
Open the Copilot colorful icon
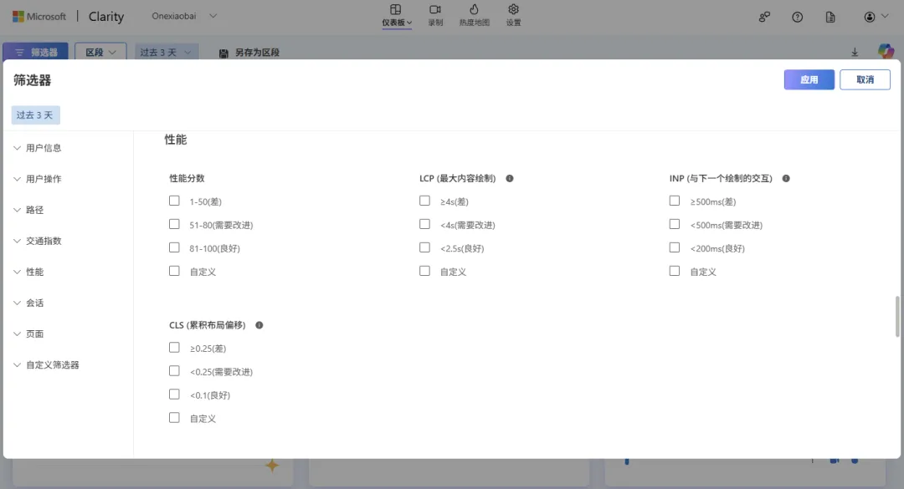pos(886,51)
